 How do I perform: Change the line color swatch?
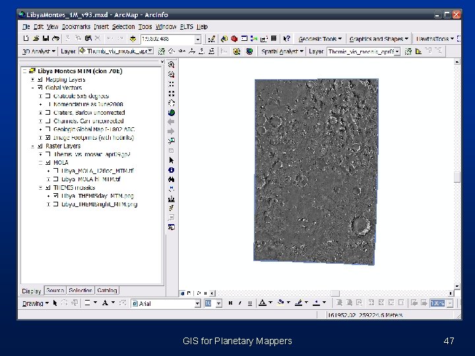click(x=299, y=303)
